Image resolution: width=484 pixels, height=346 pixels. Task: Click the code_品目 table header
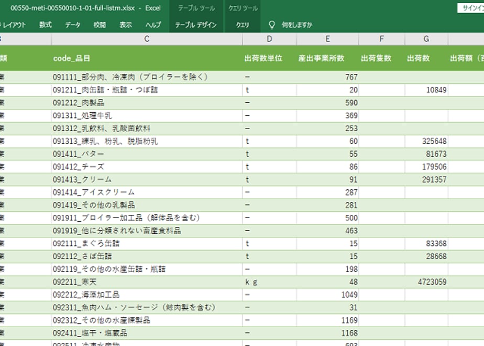tap(147, 58)
